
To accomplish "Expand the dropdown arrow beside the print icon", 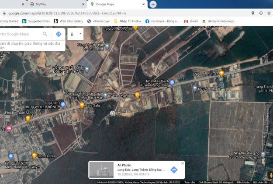I will [80, 34].
